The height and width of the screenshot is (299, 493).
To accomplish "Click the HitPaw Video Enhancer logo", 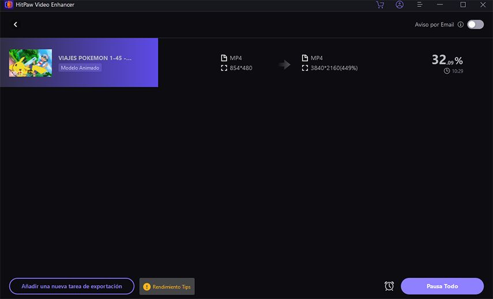I will (x=6, y=5).
